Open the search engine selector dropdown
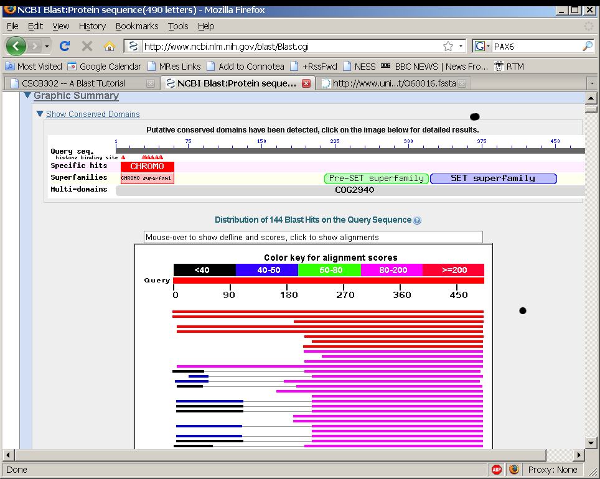Image resolution: width=600 pixels, height=479 pixels. tap(482, 46)
